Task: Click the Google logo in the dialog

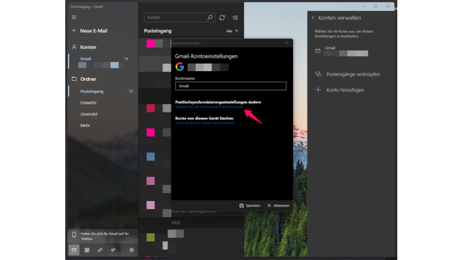Action: pyautogui.click(x=180, y=67)
